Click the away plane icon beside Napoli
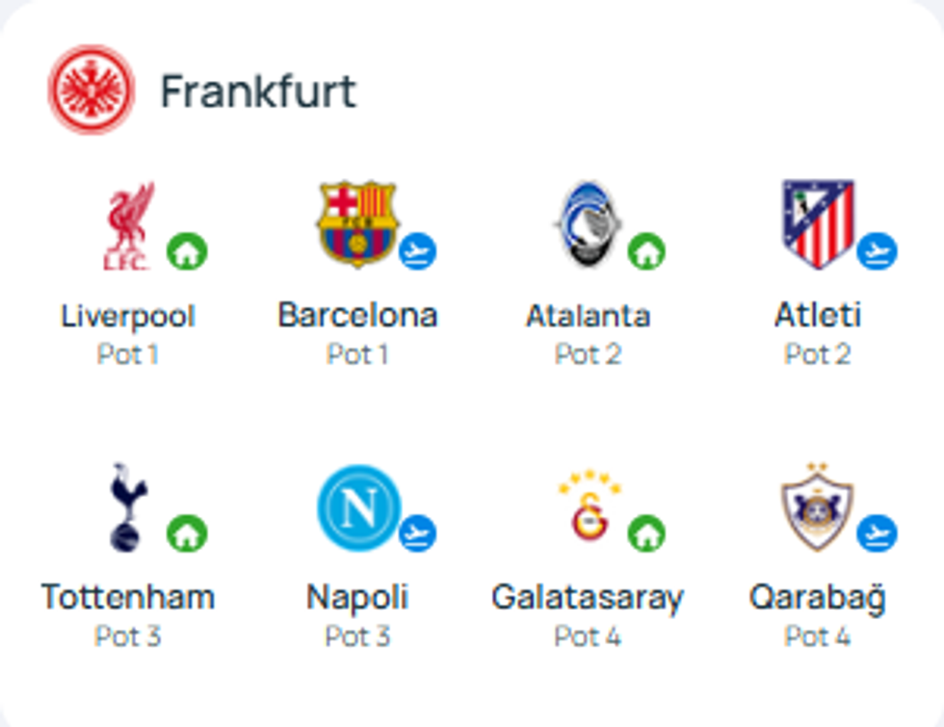This screenshot has height=727, width=944. coord(417,533)
